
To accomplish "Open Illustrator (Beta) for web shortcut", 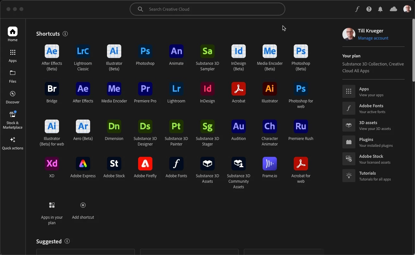I will [52, 126].
